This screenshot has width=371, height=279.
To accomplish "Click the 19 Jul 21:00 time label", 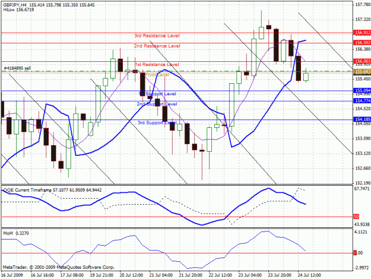I will click(102, 275).
